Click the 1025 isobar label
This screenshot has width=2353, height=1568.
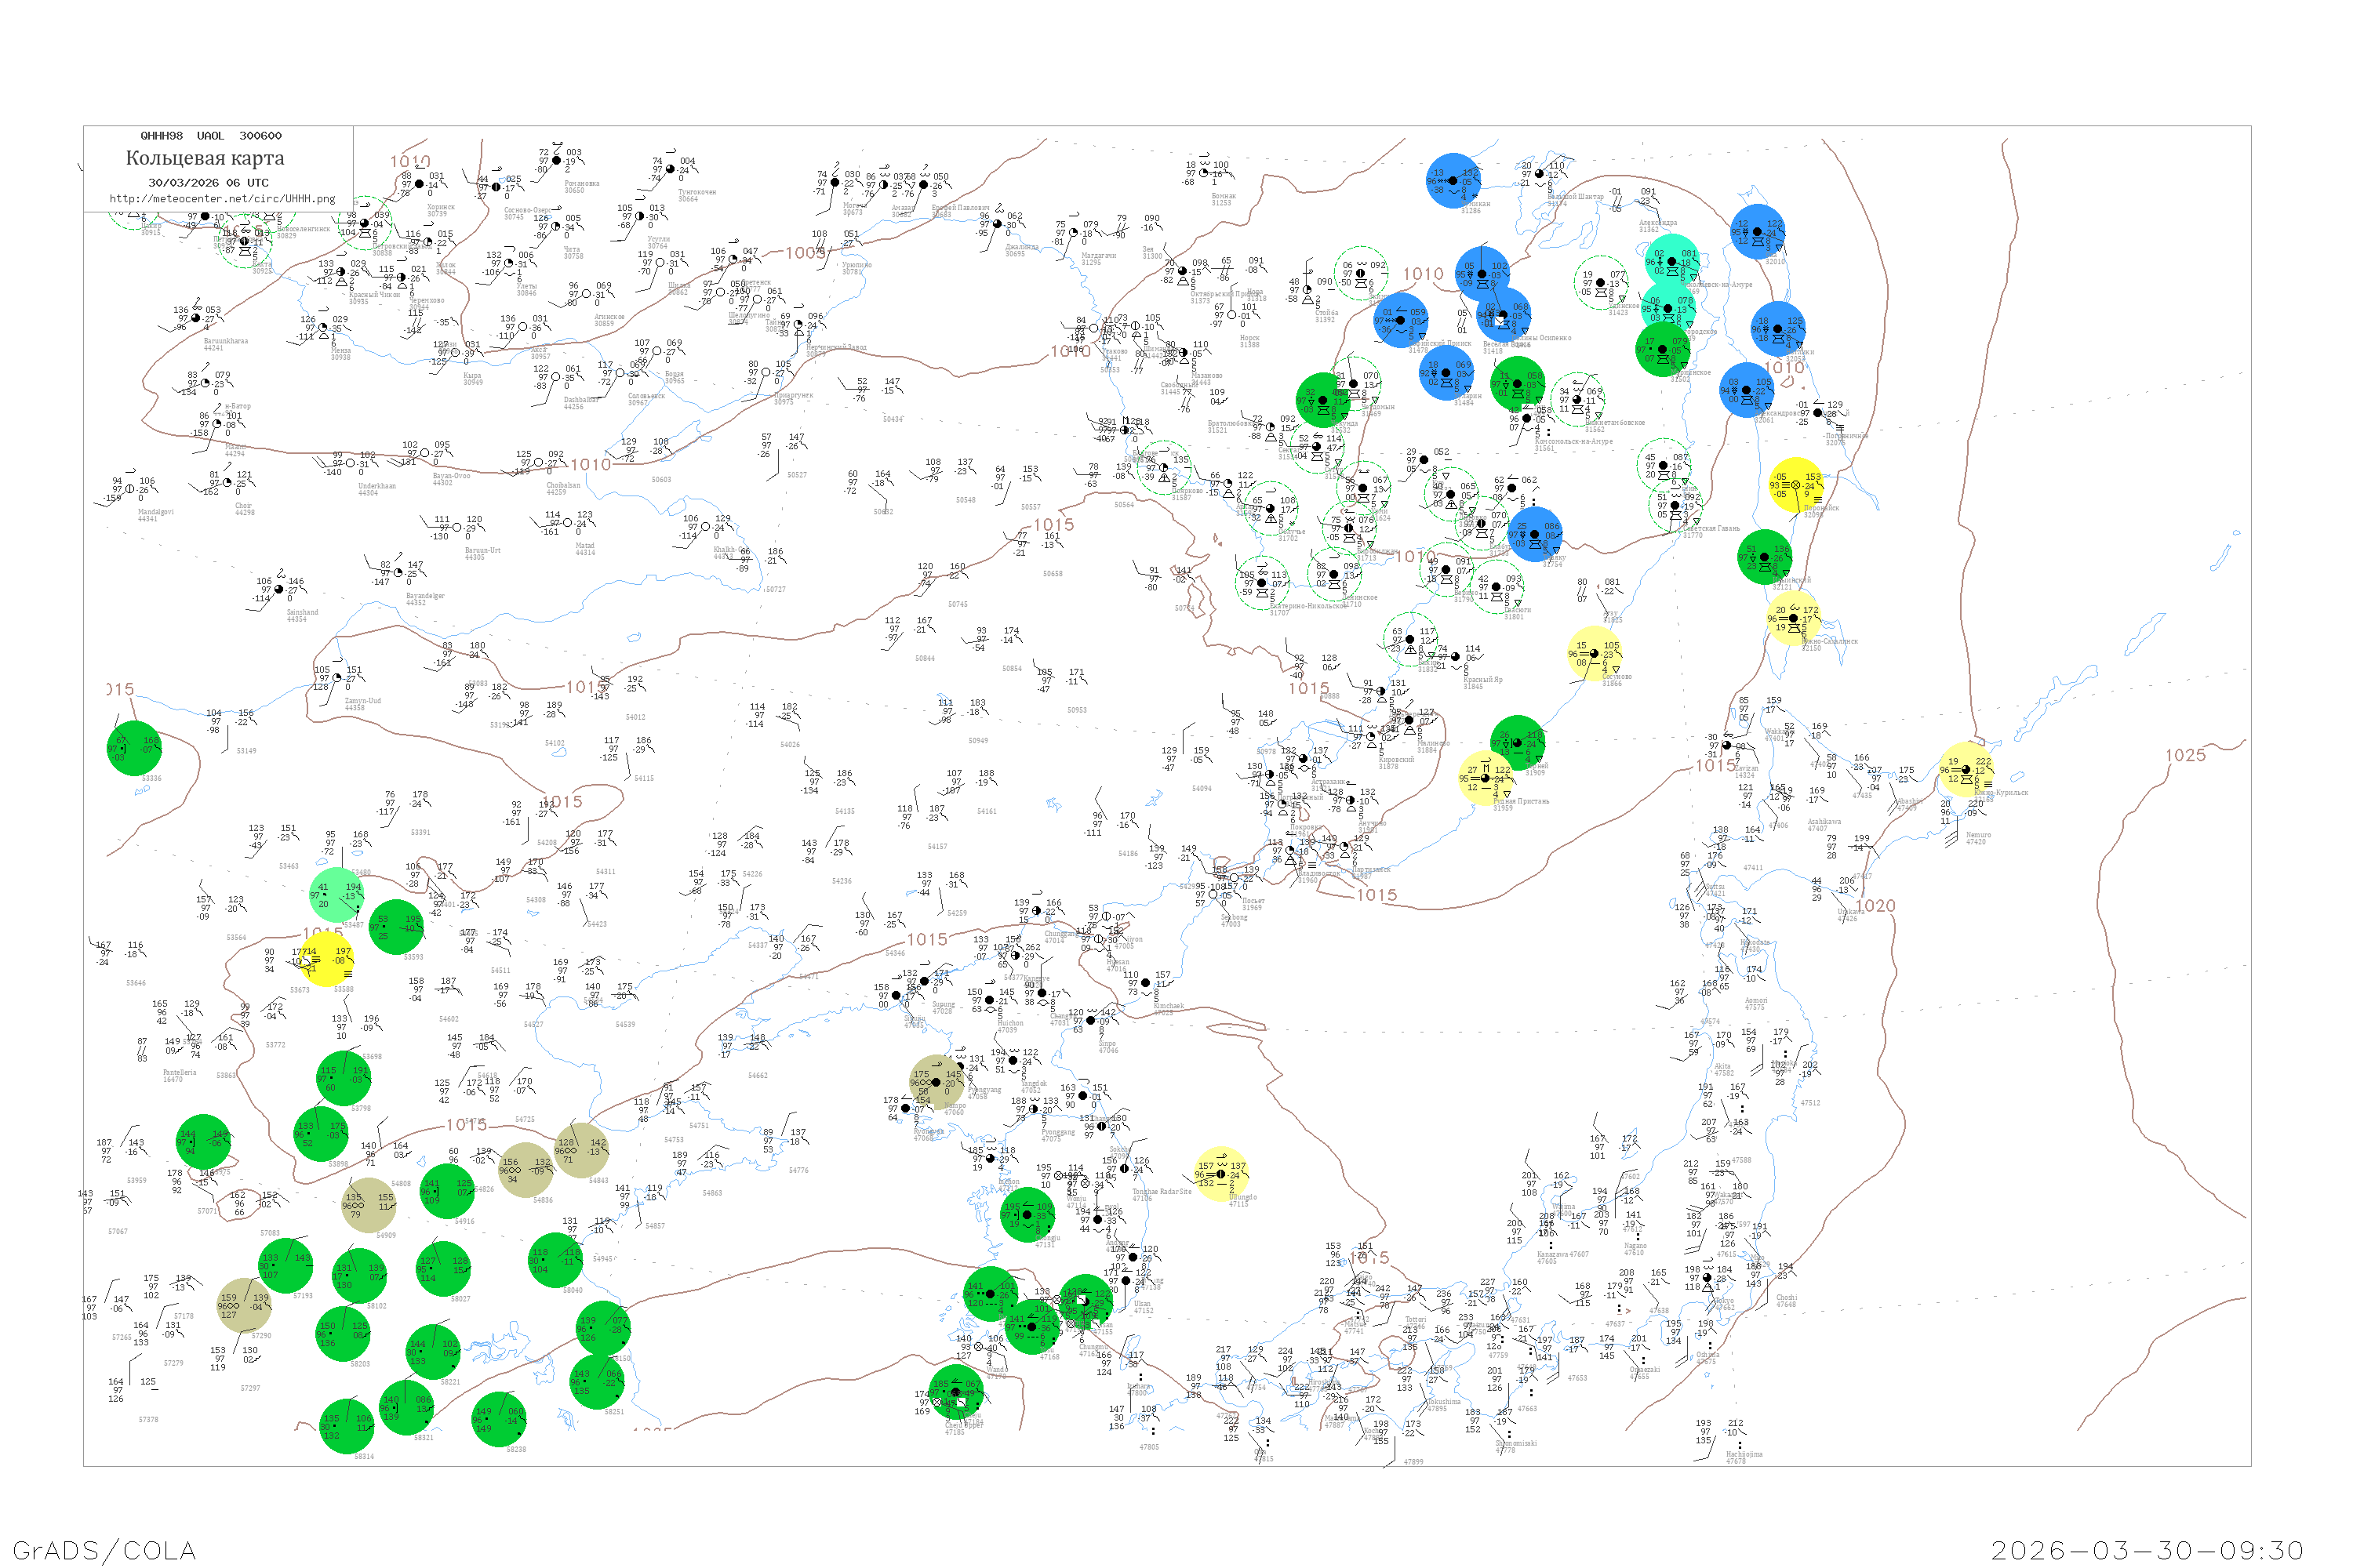tap(2185, 756)
